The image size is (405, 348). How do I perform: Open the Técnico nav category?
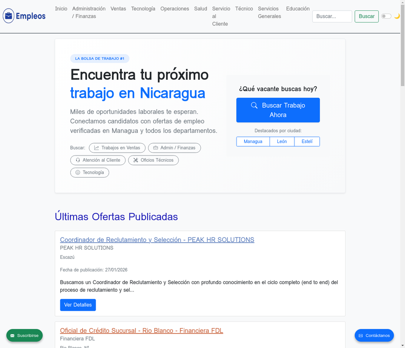click(x=244, y=9)
